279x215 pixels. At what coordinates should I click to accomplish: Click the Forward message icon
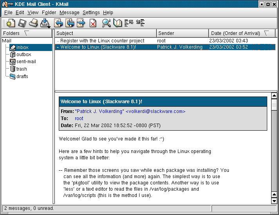tap(81, 23)
